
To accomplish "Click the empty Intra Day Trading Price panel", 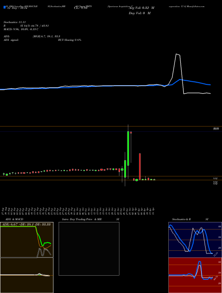I will pyautogui.click(x=89, y=249).
